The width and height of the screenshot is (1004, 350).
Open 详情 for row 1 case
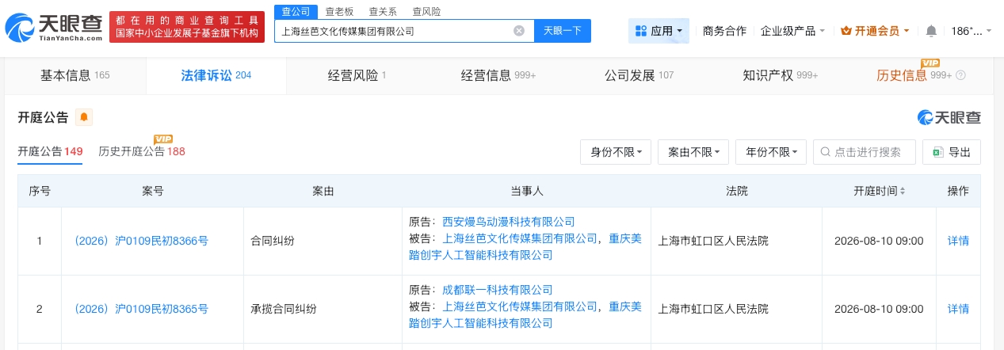click(x=958, y=241)
